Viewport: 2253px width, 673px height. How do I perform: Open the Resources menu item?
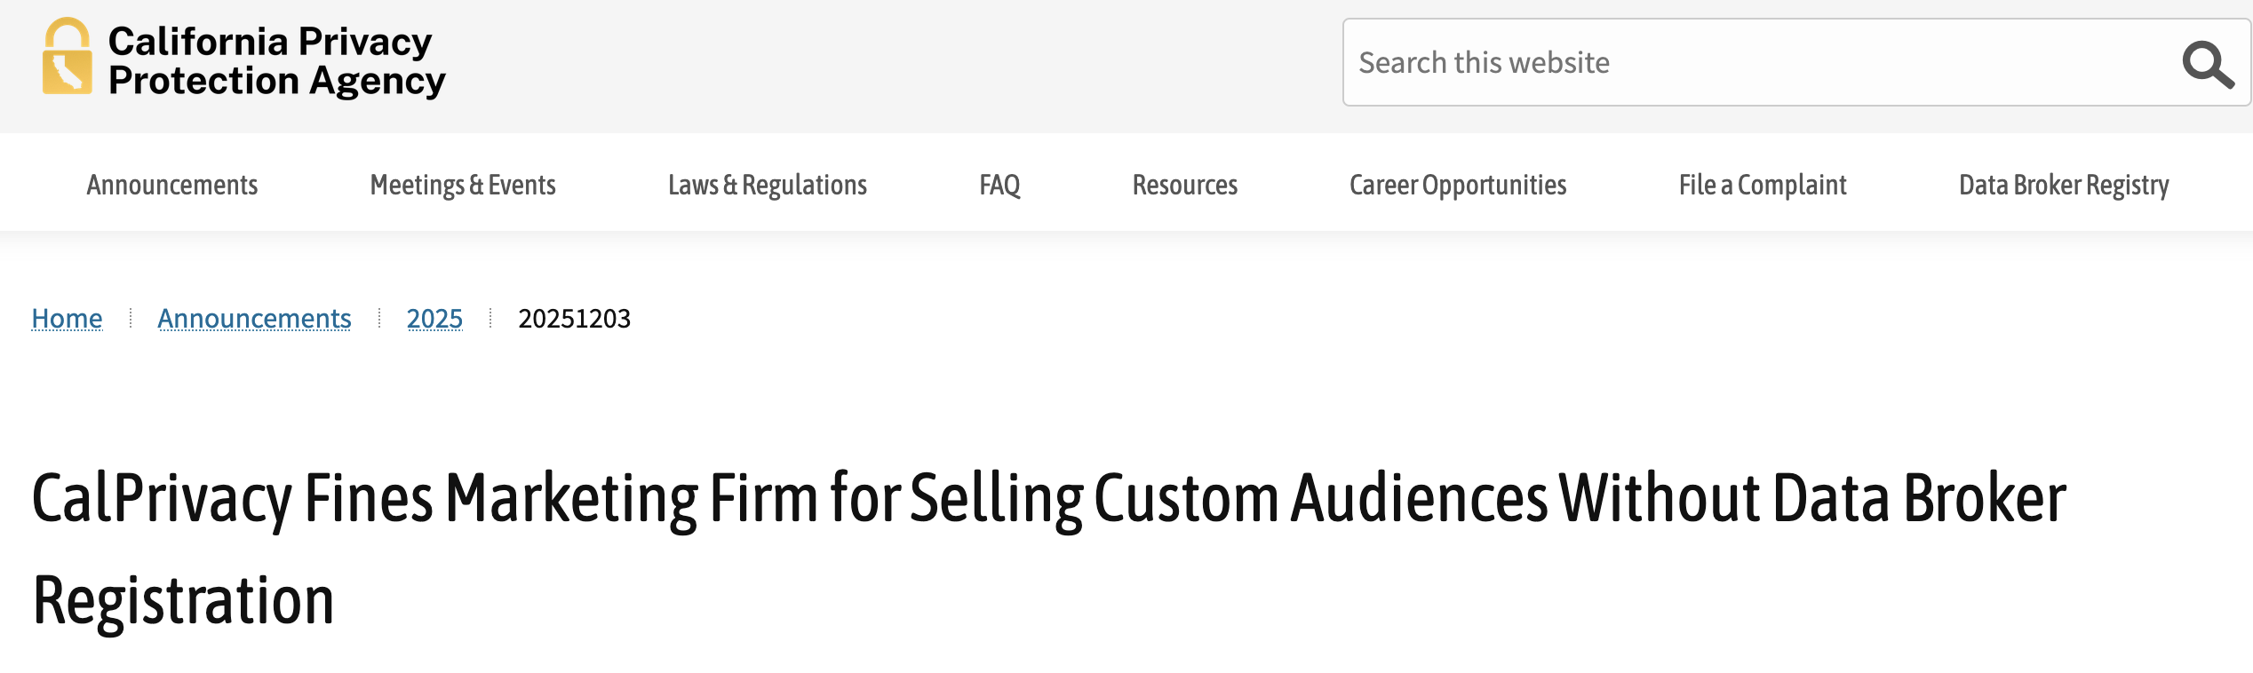(x=1184, y=185)
